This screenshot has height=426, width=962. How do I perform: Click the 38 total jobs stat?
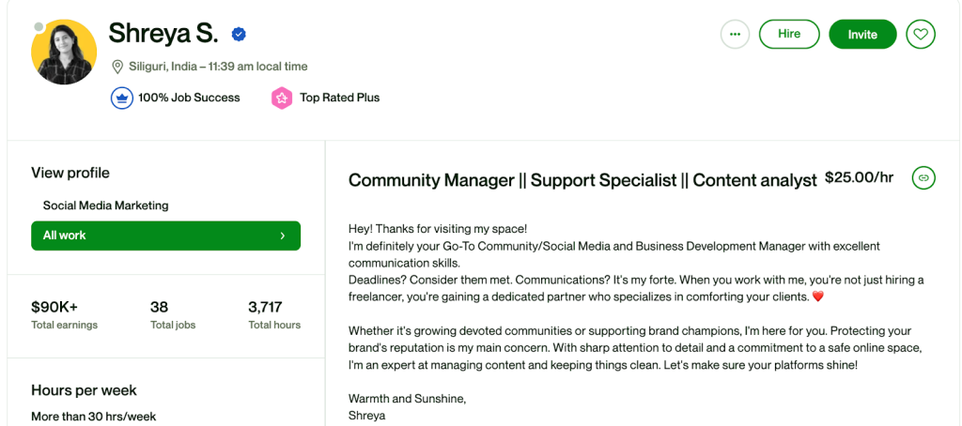[x=160, y=307]
